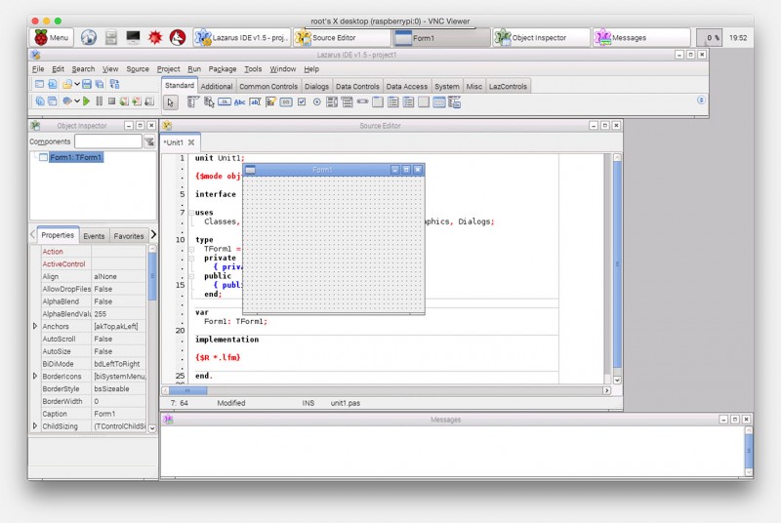Viewport: 781px width, 523px height.
Task: Click the component filter icon in Object Inspector
Action: (x=149, y=141)
